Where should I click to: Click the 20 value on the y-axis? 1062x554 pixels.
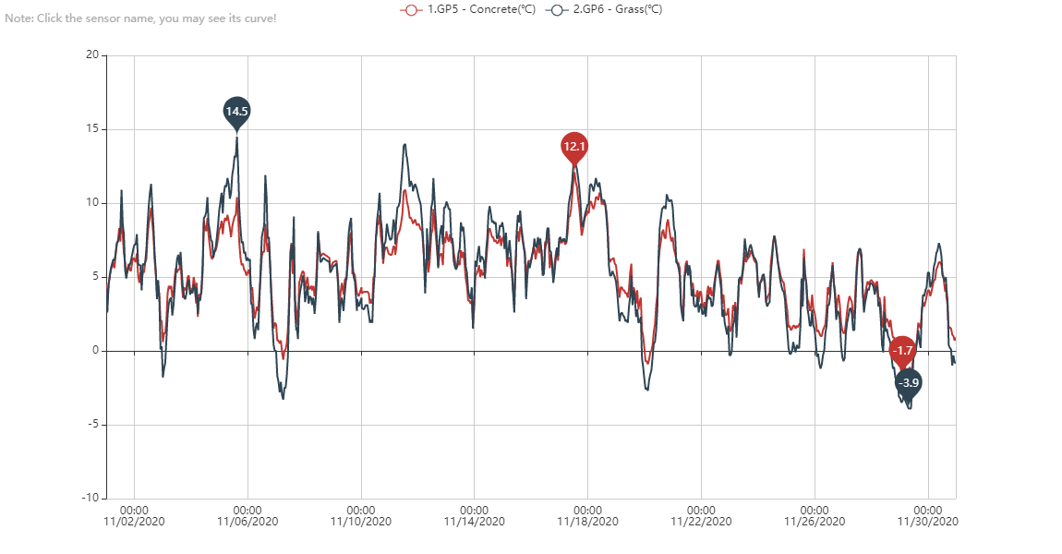91,55
